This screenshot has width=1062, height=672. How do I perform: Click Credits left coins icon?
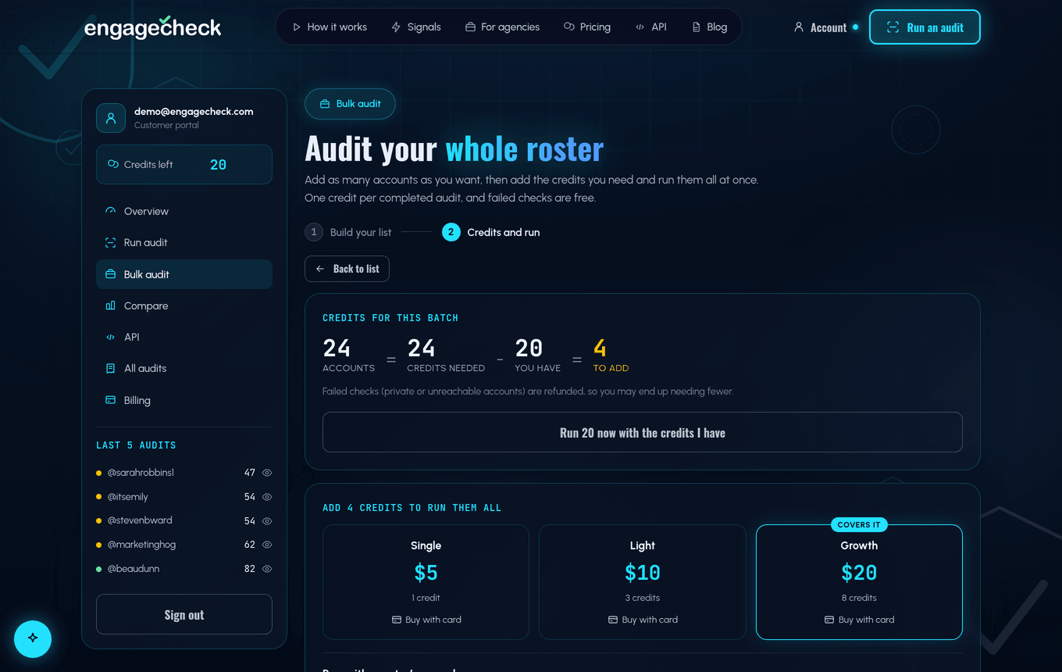[x=113, y=164]
